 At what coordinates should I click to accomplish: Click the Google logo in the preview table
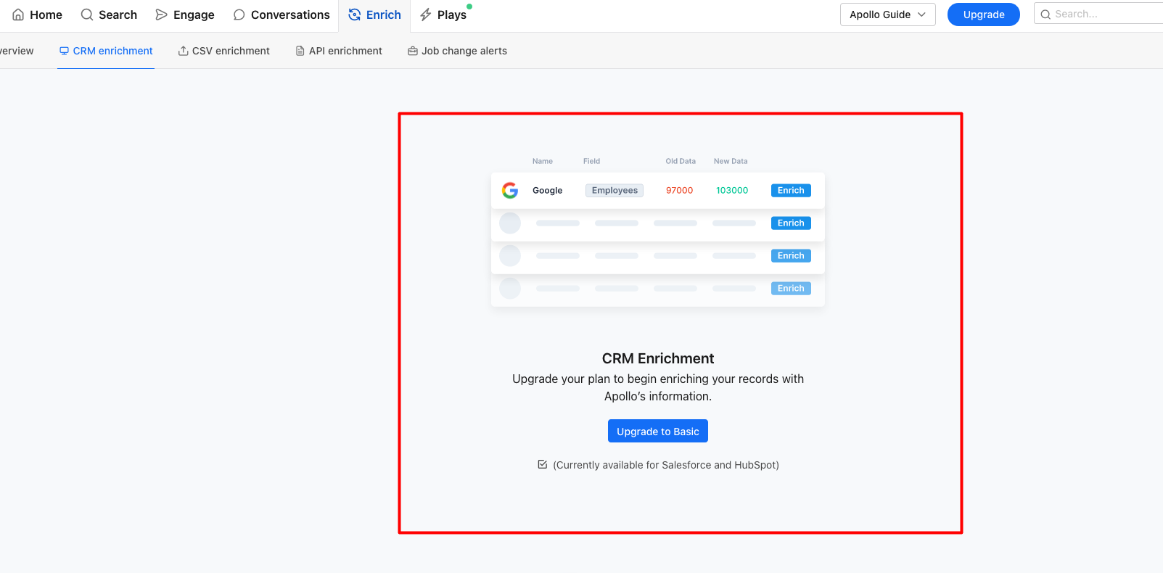510,190
